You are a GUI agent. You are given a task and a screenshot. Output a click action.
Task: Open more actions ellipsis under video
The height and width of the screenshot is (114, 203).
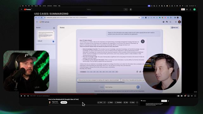click(137, 103)
